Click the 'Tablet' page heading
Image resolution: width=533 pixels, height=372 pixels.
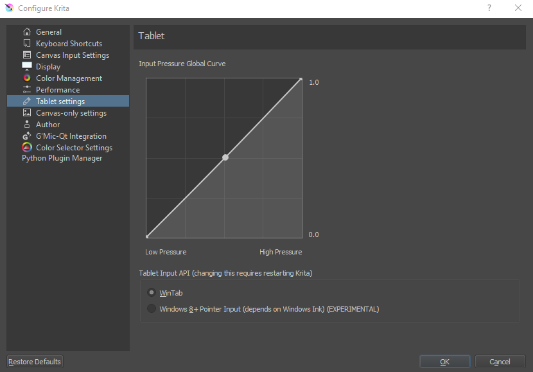point(152,36)
